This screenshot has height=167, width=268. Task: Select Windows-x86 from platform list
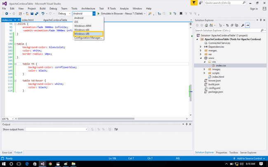coord(82,34)
